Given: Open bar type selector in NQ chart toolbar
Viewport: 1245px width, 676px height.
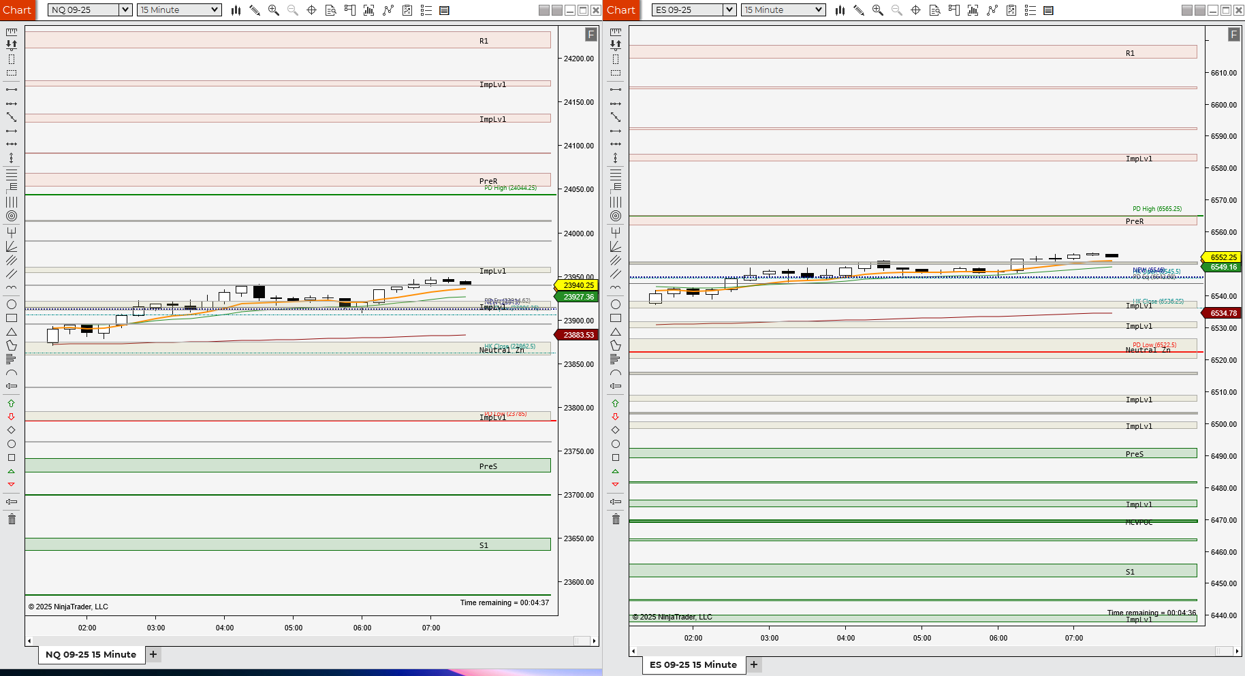Looking at the screenshot, I should (x=236, y=10).
